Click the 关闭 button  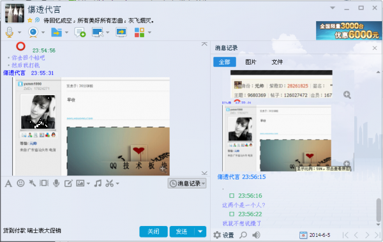click(153, 232)
